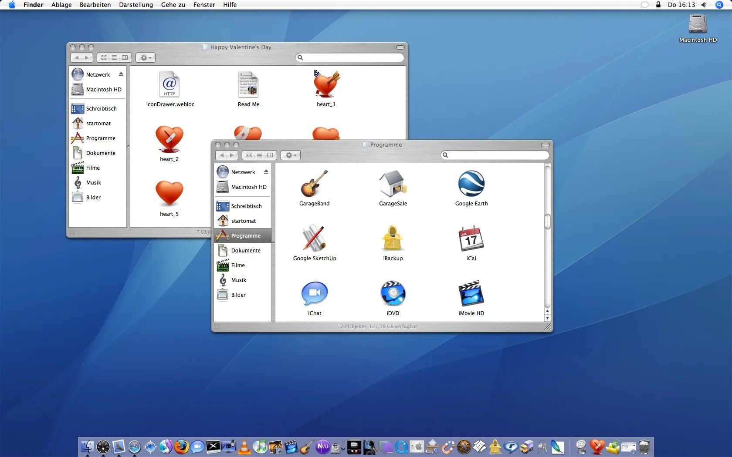Open the Fenster menu
732x457 pixels.
[204, 5]
